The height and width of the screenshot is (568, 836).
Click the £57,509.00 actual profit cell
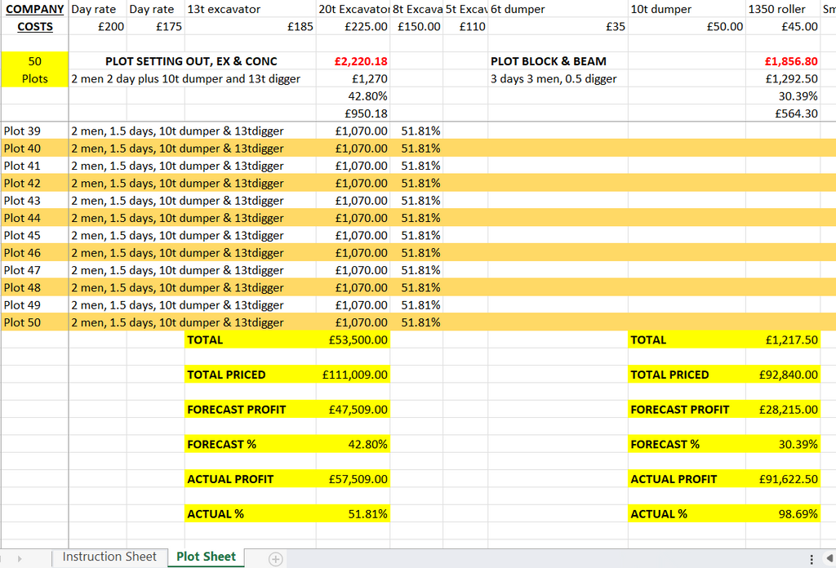(353, 479)
